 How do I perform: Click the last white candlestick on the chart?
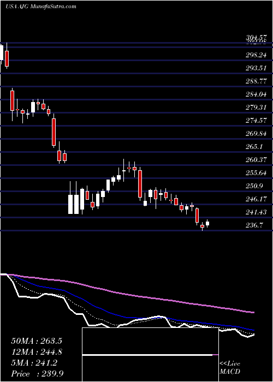[207, 223]
